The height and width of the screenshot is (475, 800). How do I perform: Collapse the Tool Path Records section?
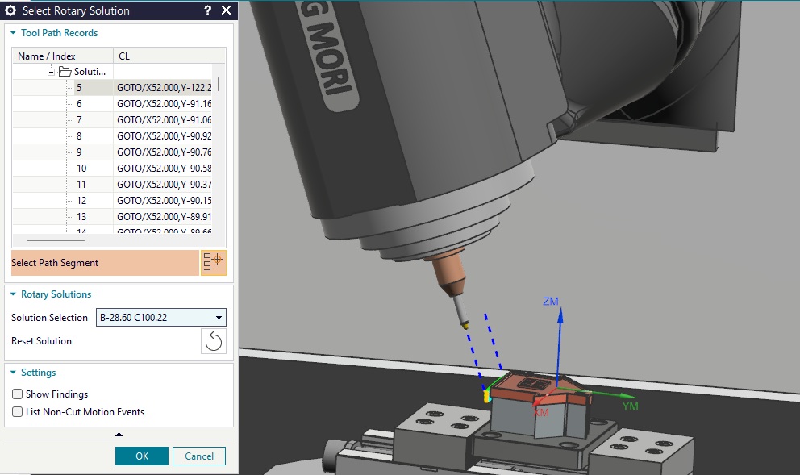point(13,33)
